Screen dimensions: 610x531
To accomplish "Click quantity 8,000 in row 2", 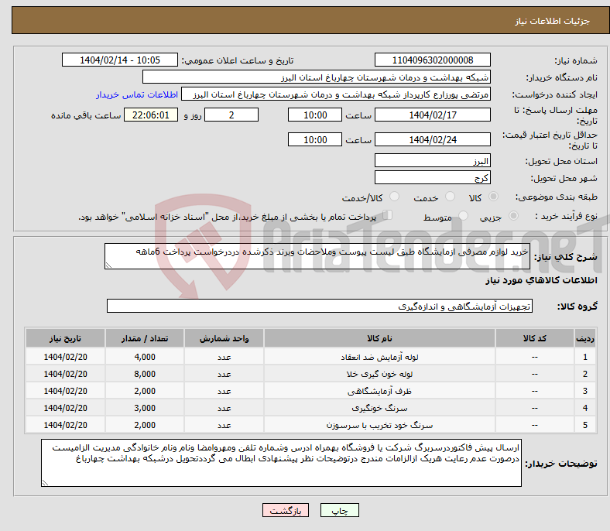I will tap(145, 374).
